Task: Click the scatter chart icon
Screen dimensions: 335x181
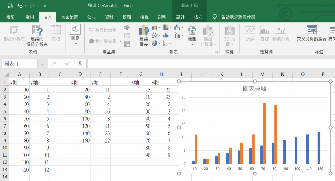Action: click(x=166, y=43)
